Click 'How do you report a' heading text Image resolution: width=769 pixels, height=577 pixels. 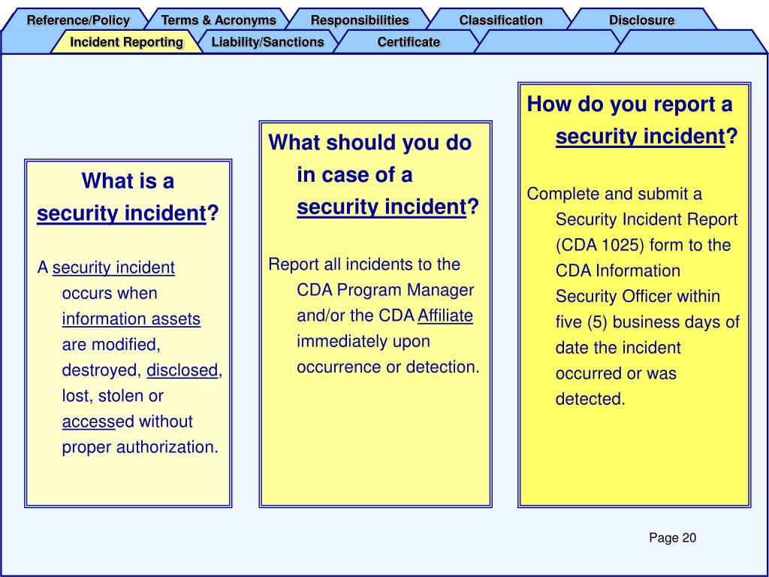(x=629, y=104)
